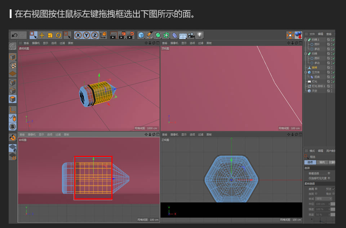The image size is (346, 228).
Task: Click the 半径 input field showing 100 cm
Action: pyautogui.click(x=321, y=203)
